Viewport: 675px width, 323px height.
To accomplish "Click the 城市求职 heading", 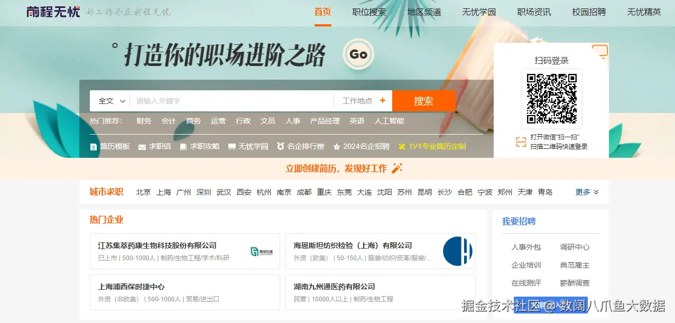I will pos(106,192).
